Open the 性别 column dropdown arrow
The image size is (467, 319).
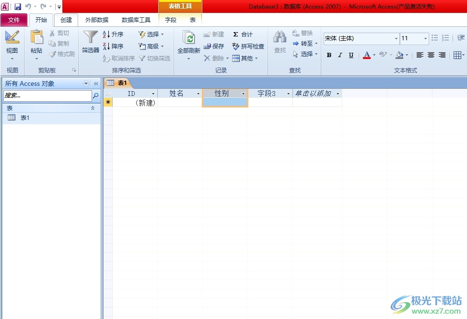(x=243, y=94)
